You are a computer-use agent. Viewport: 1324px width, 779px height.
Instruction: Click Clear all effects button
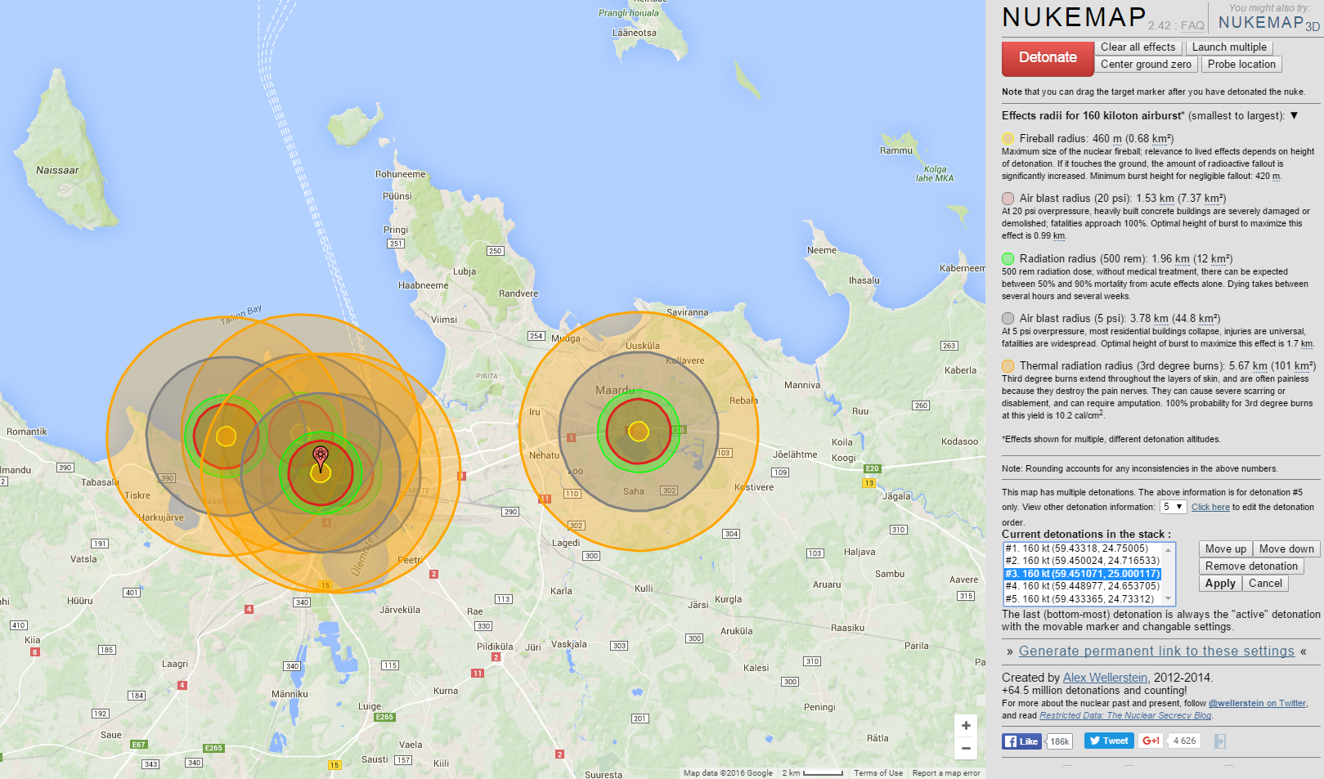[x=1138, y=47]
